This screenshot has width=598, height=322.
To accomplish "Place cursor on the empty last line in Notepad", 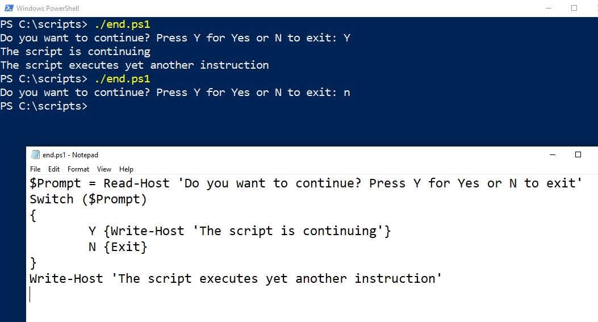I will click(30, 295).
